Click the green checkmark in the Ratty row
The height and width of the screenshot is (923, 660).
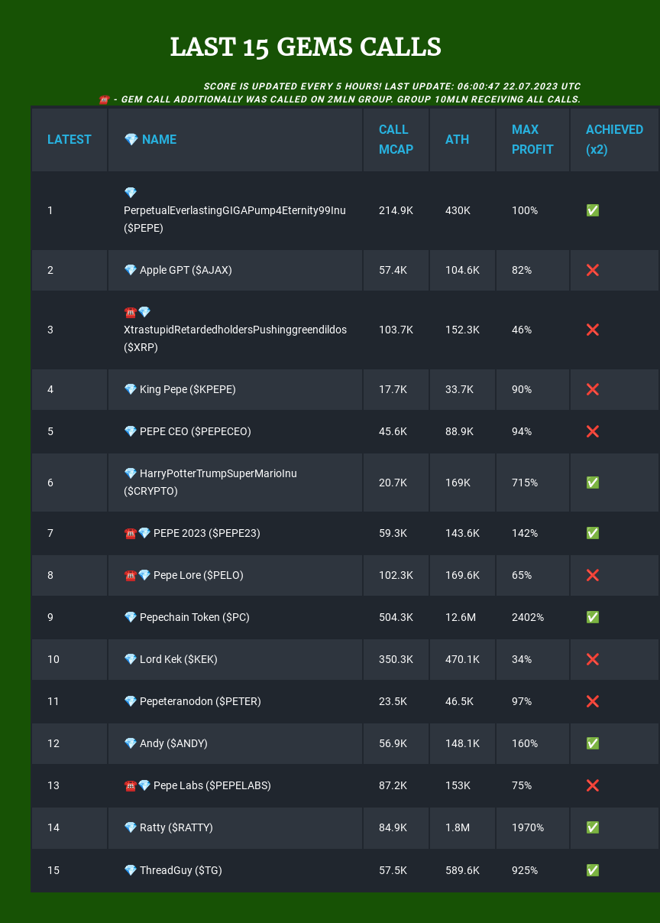(592, 827)
